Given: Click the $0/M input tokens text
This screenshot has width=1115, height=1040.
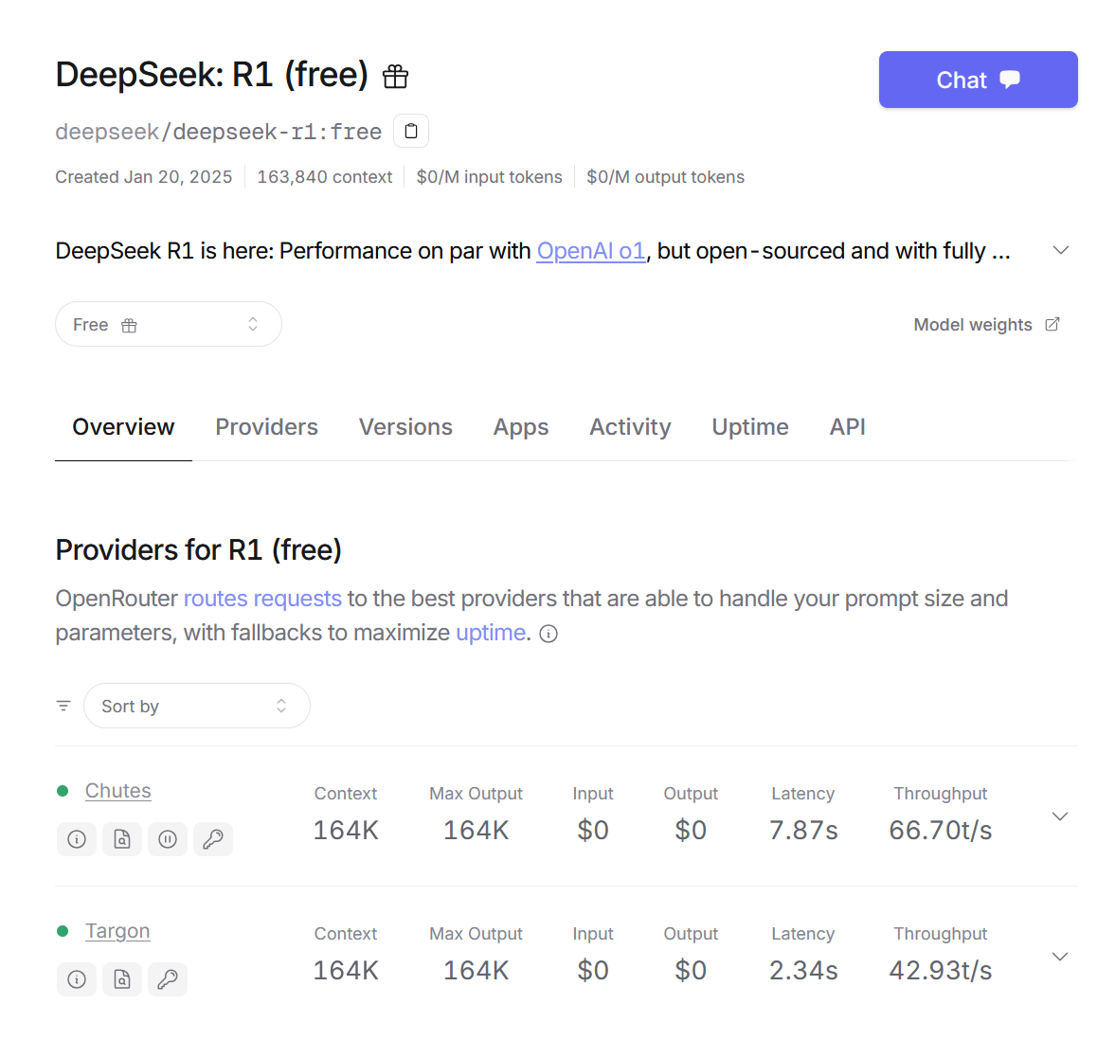Looking at the screenshot, I should [x=489, y=177].
